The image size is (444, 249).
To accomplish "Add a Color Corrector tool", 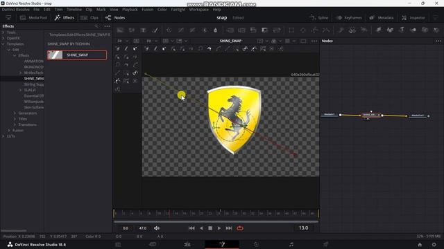I will (169, 30).
